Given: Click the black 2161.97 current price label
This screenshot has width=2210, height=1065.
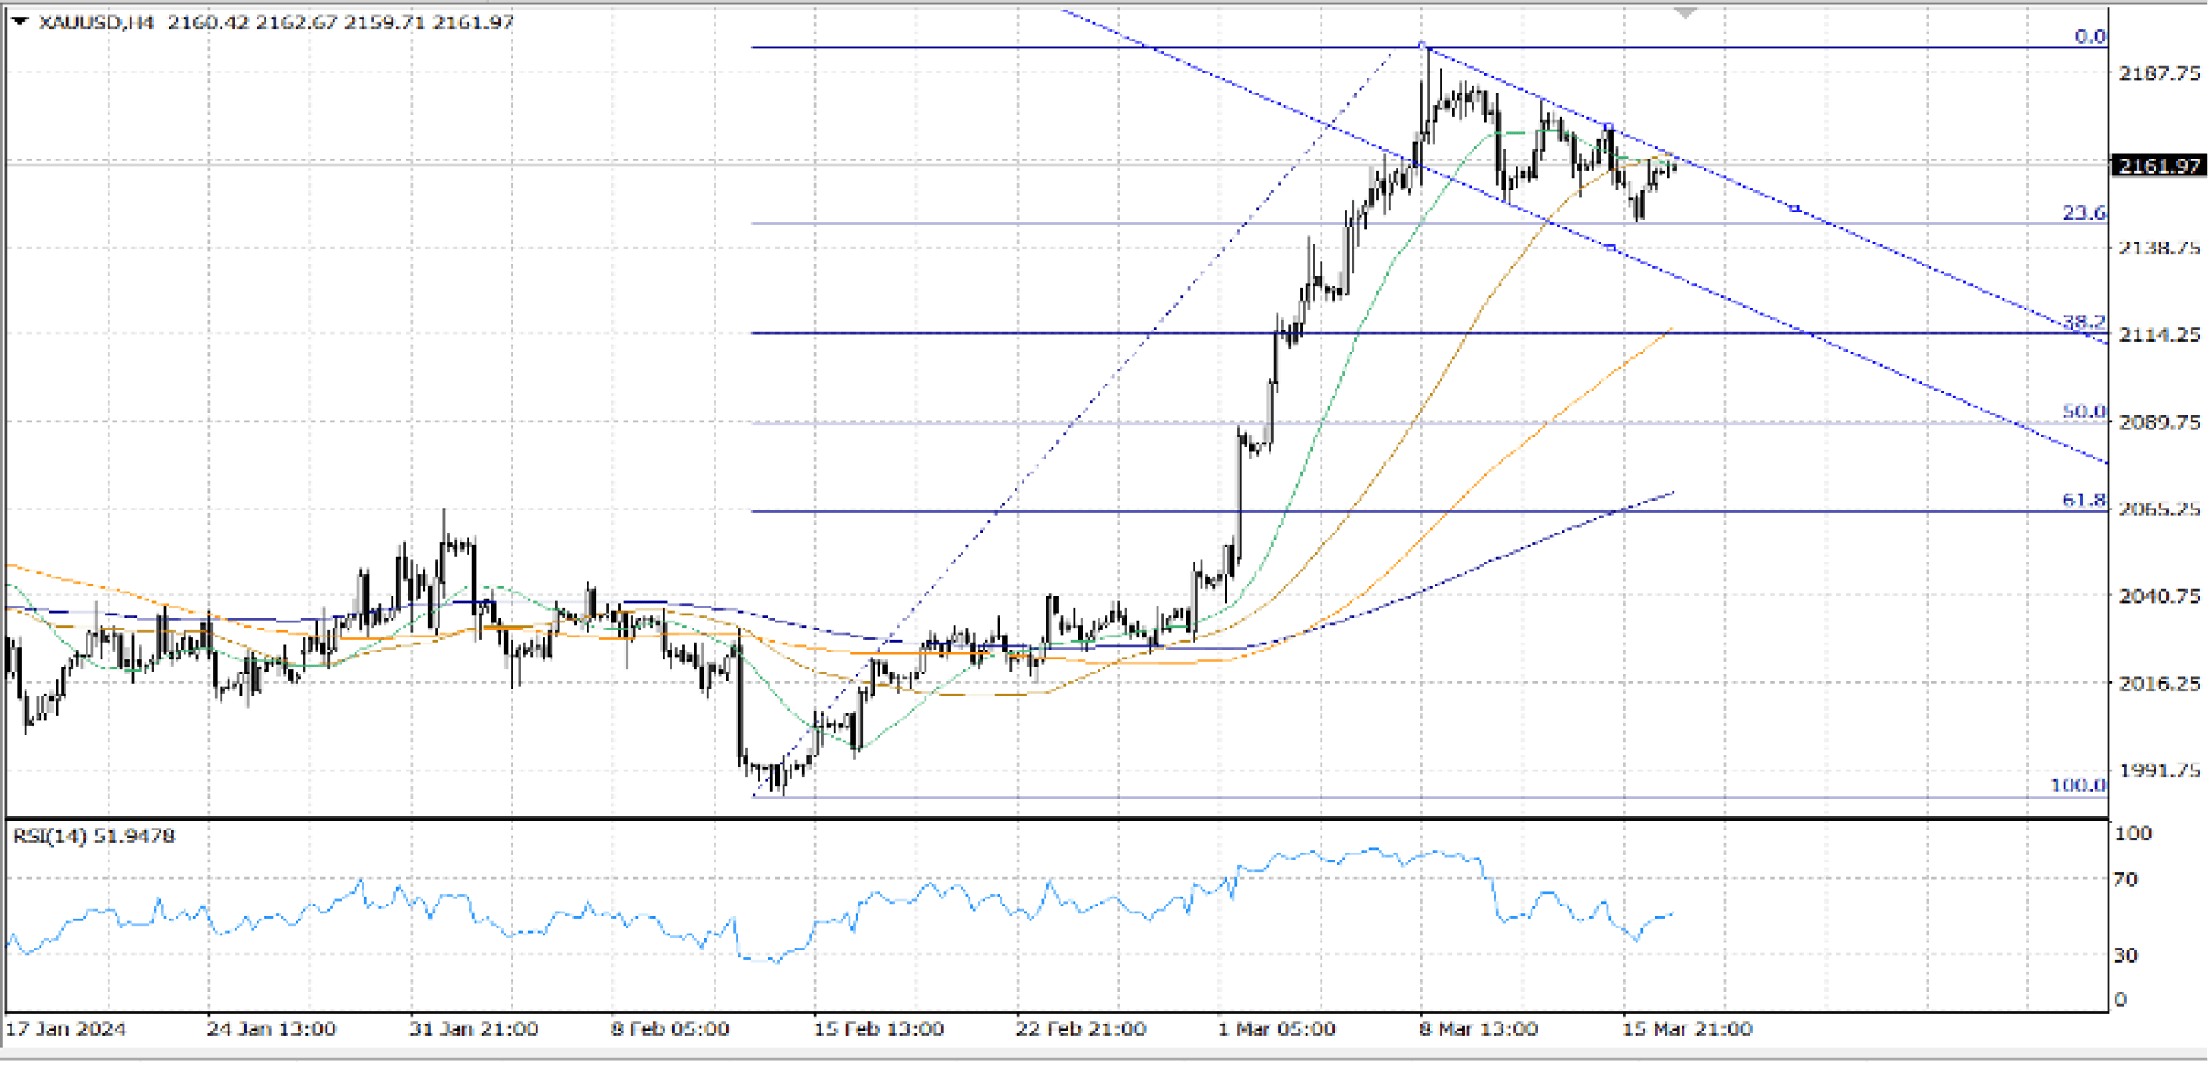Looking at the screenshot, I should (2159, 166).
